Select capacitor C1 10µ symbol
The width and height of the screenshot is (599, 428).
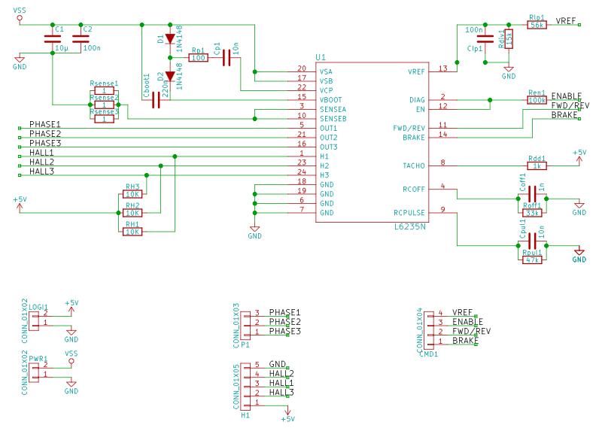point(53,38)
